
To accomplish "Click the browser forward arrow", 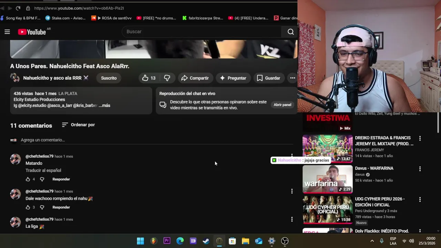I will coord(10,8).
